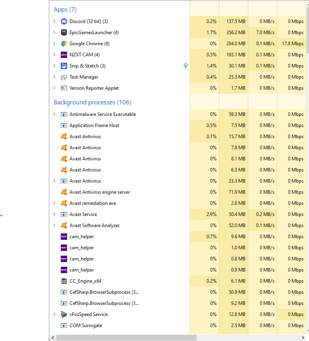The image size is (309, 341).
Task: Click the cam_helper icon using 0.8 MB
Action: click(x=64, y=258)
